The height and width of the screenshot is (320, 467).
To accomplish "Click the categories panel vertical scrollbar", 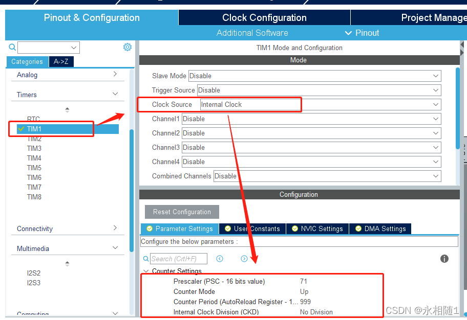I will click(132, 190).
